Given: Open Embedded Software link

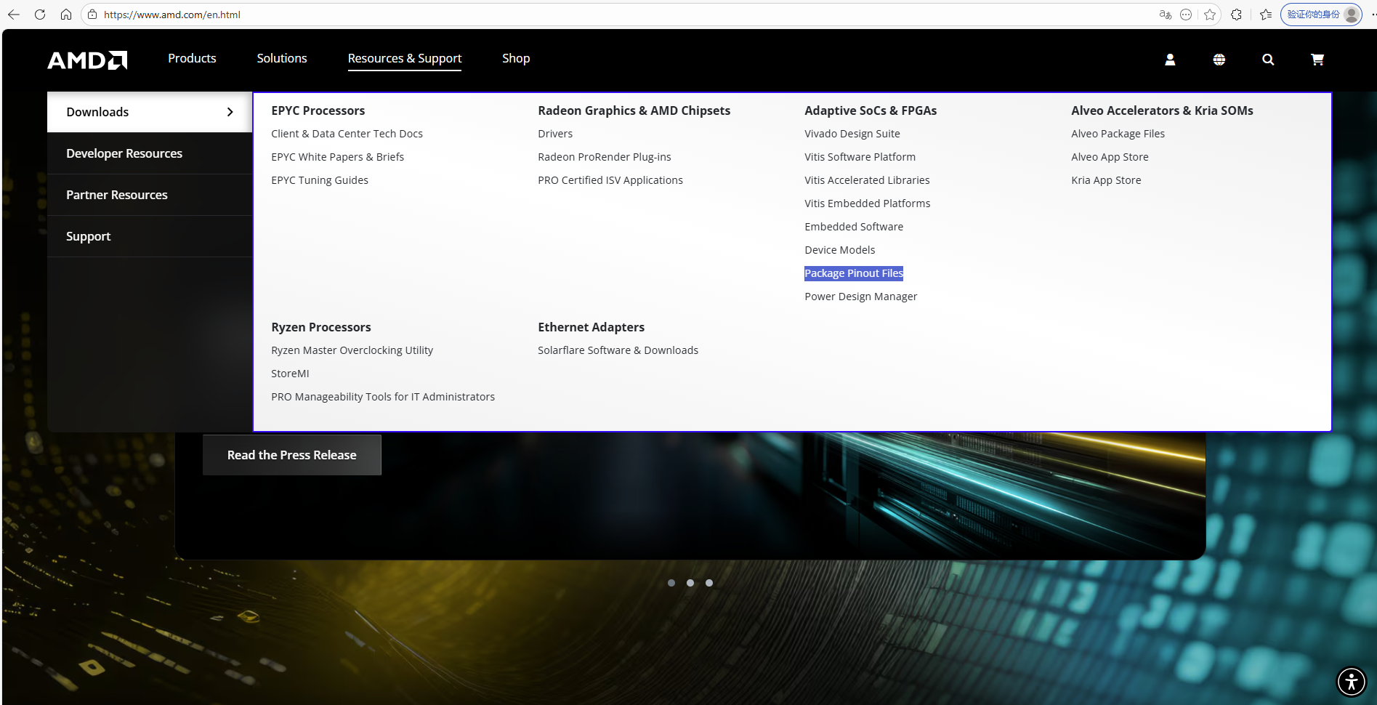Looking at the screenshot, I should pyautogui.click(x=854, y=227).
